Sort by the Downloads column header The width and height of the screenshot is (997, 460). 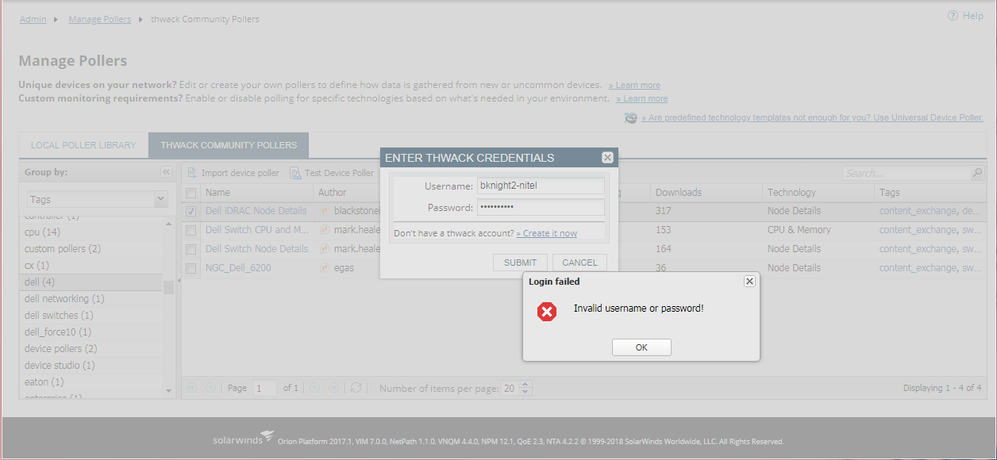706,192
